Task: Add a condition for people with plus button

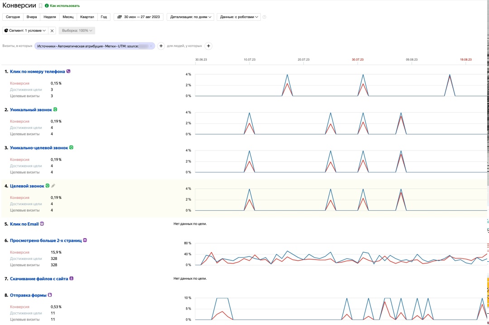Action: coord(208,46)
